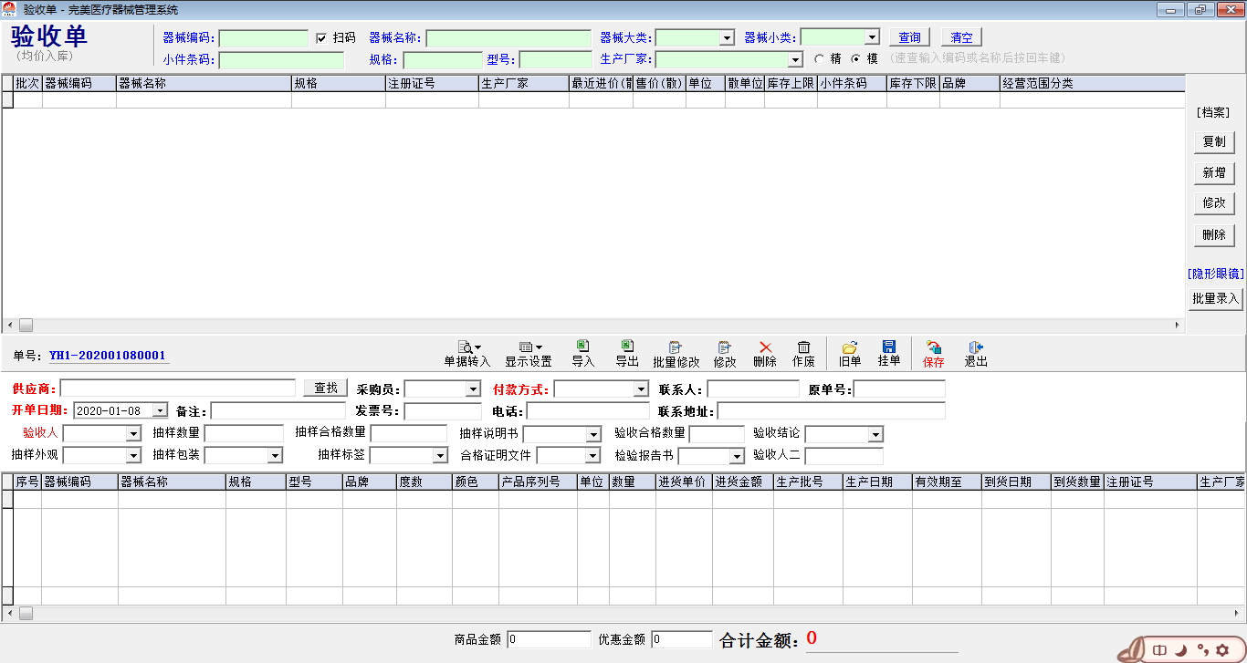The image size is (1247, 663).
Task: Open the 付款方式 dropdown list
Action: [x=641, y=389]
